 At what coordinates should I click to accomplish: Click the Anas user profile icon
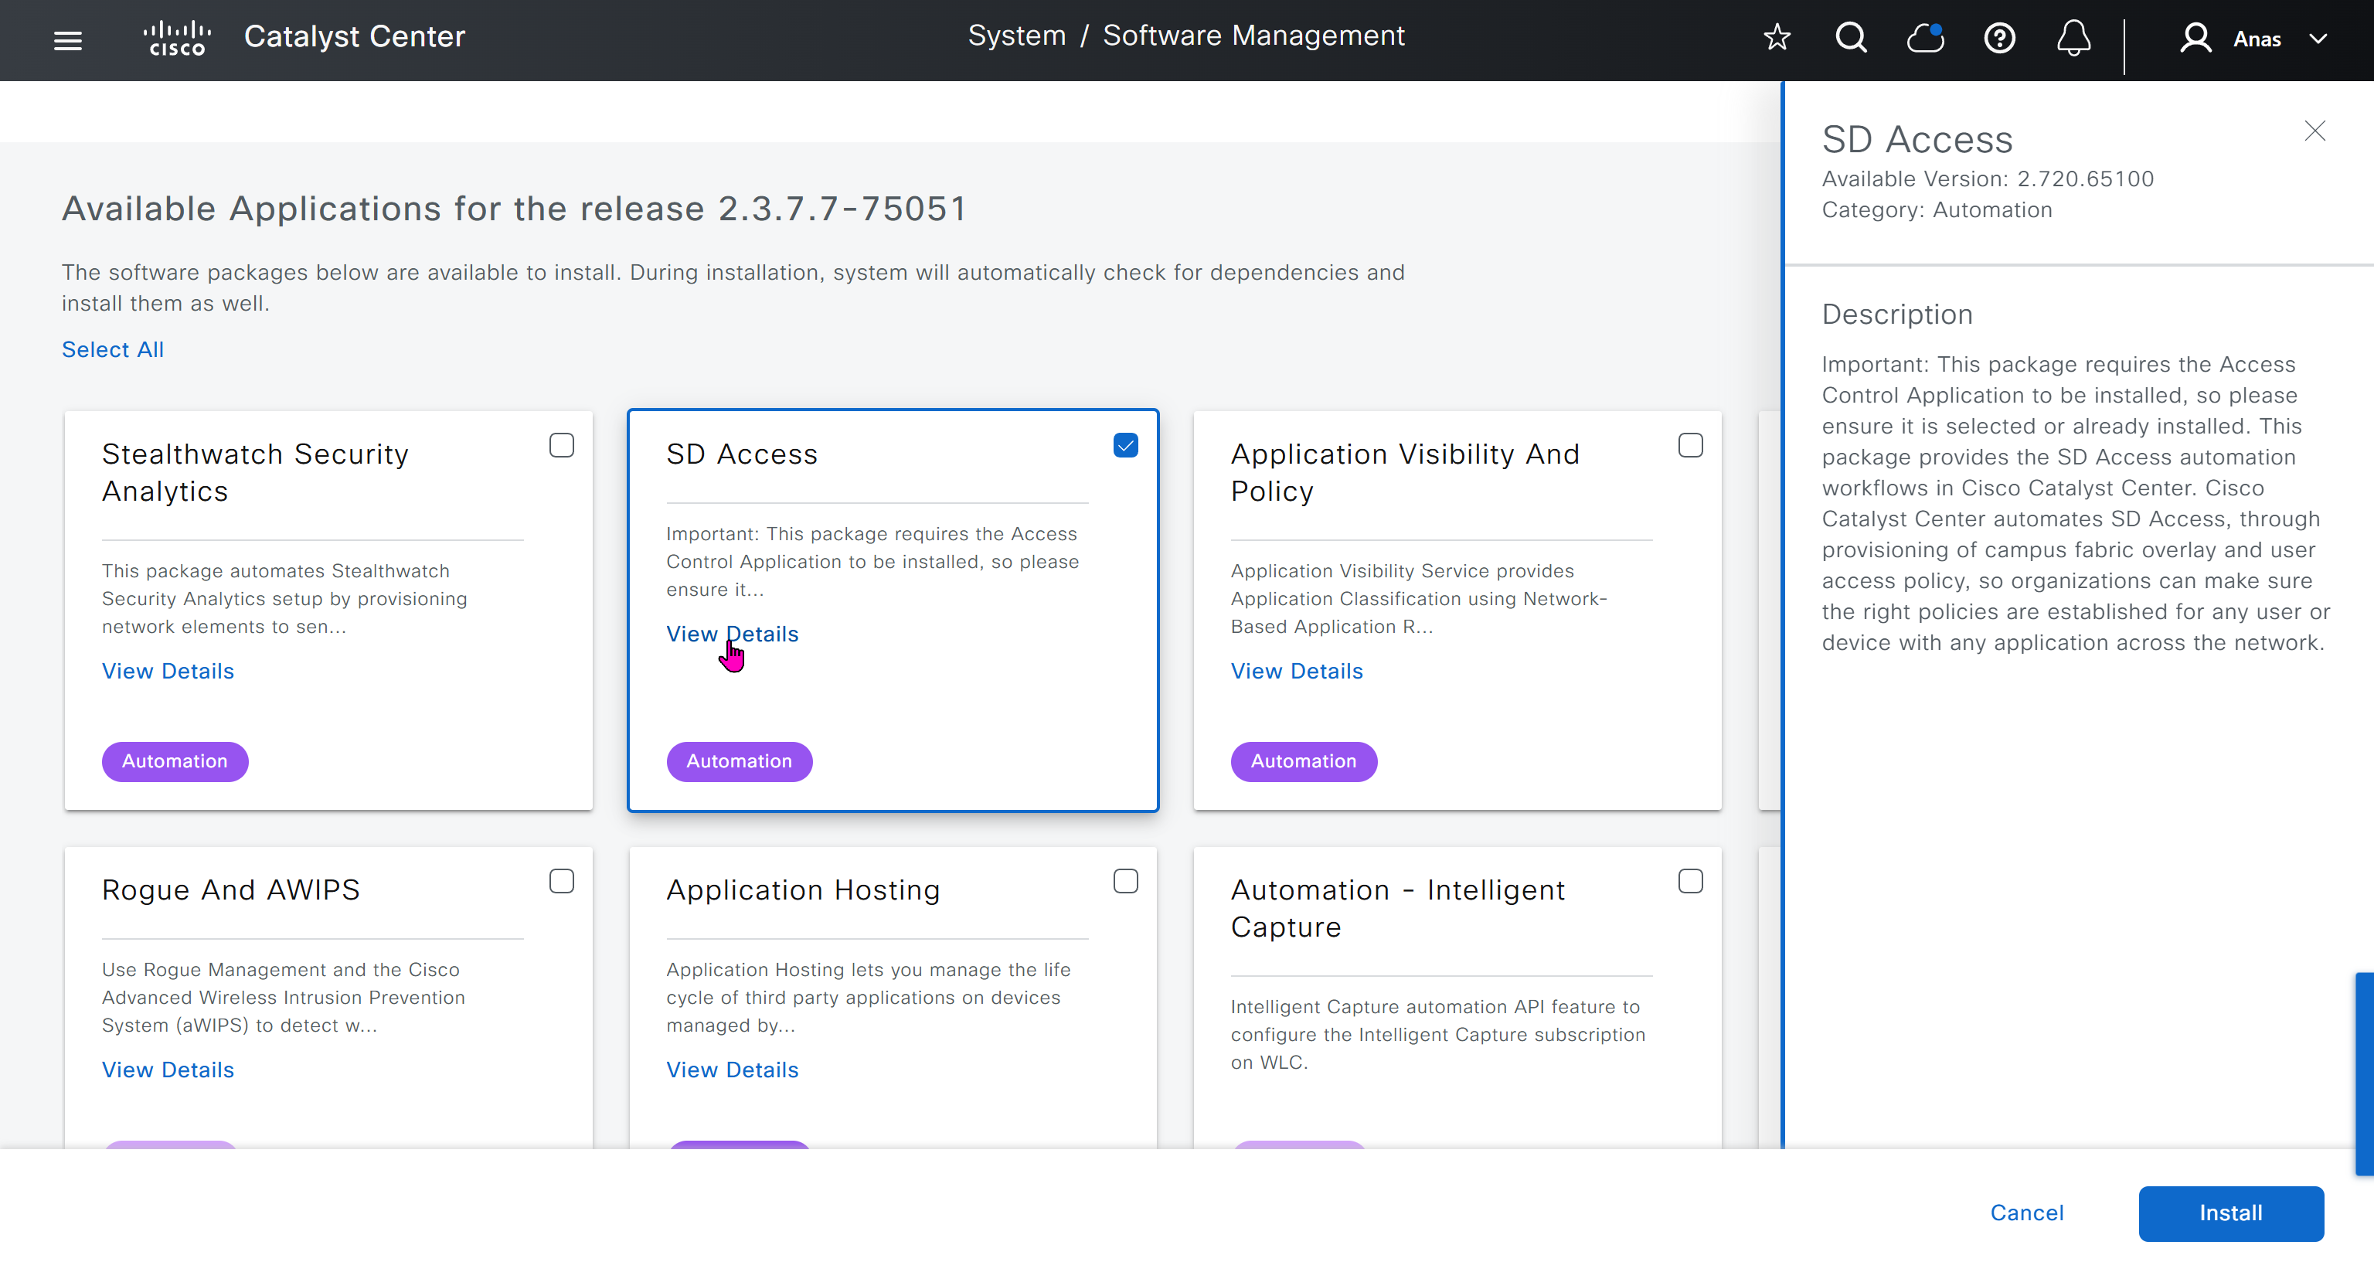click(2195, 39)
